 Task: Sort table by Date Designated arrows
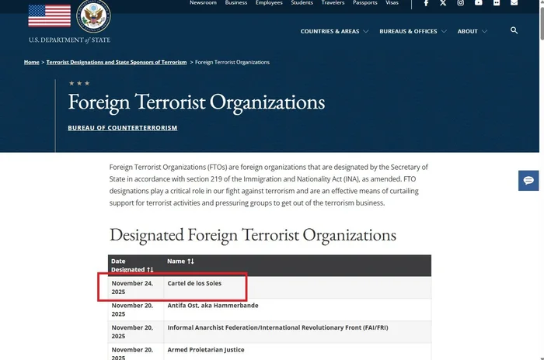tap(150, 269)
